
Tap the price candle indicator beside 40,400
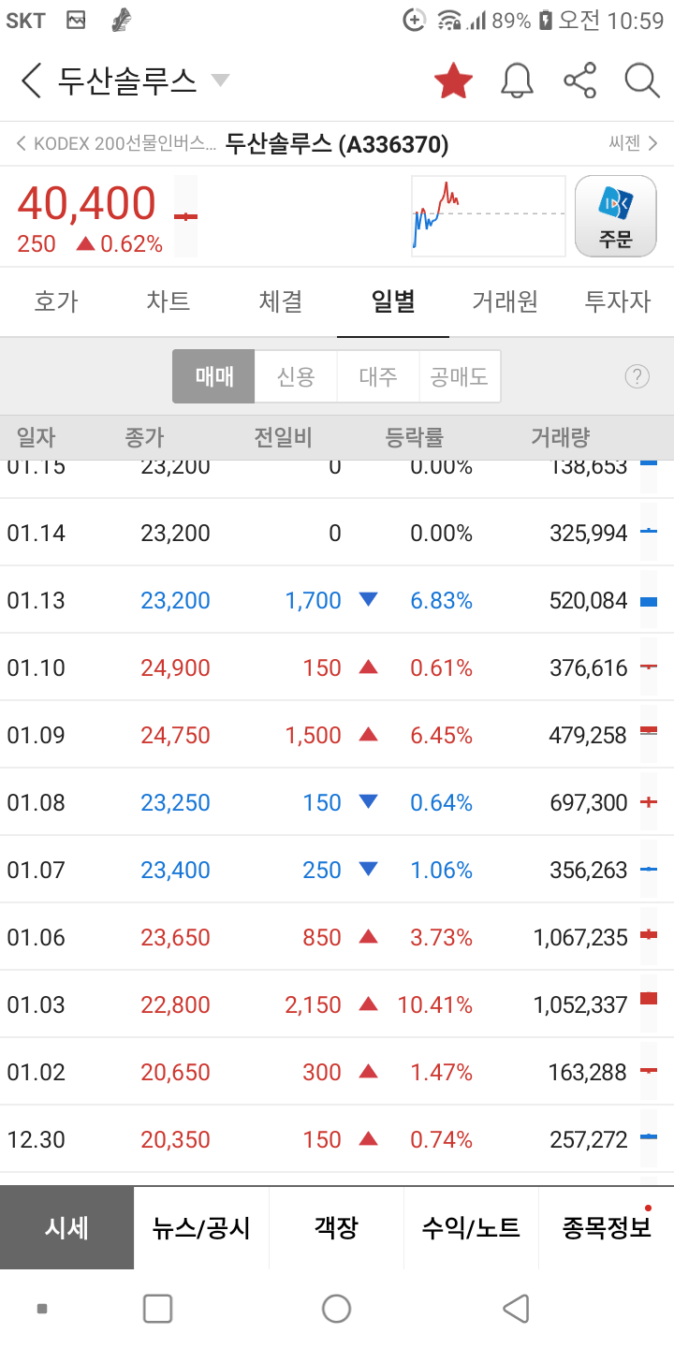coord(186,216)
